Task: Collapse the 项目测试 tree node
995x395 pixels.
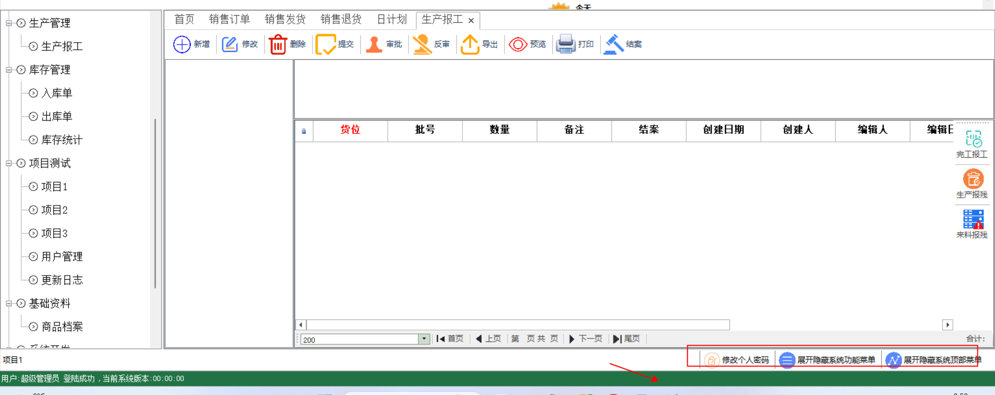Action: click(9, 164)
